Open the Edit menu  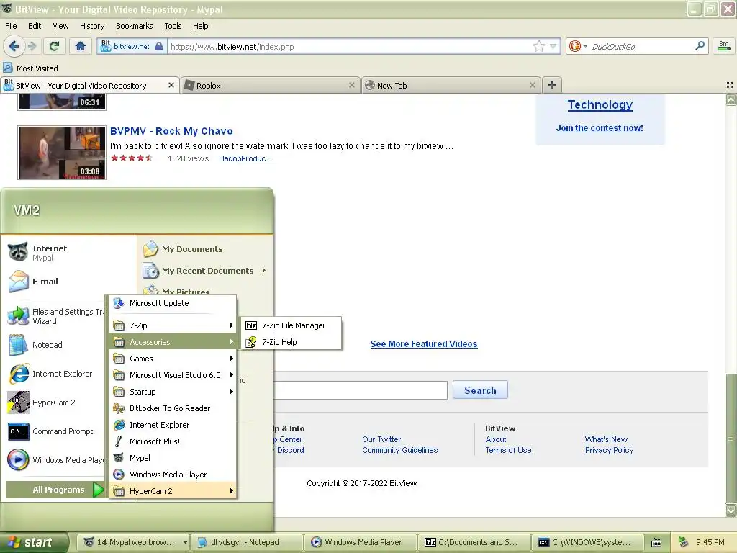click(35, 26)
